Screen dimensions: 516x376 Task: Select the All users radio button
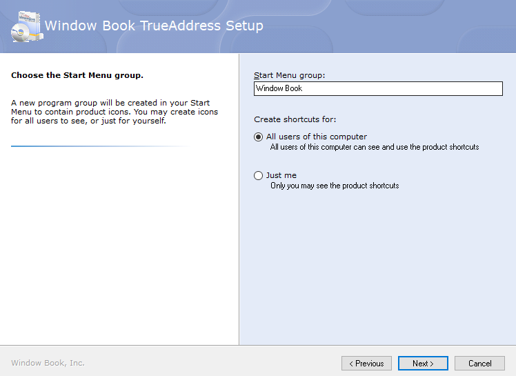pyautogui.click(x=258, y=137)
